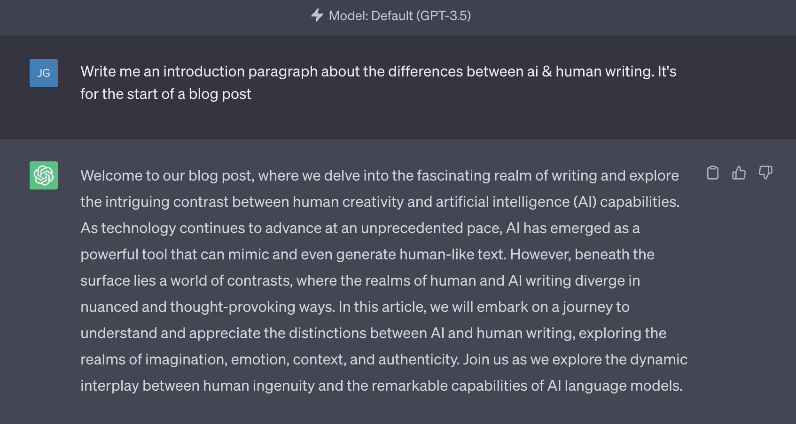
Task: Click the lightning bolt model speed icon
Action: 318,15
